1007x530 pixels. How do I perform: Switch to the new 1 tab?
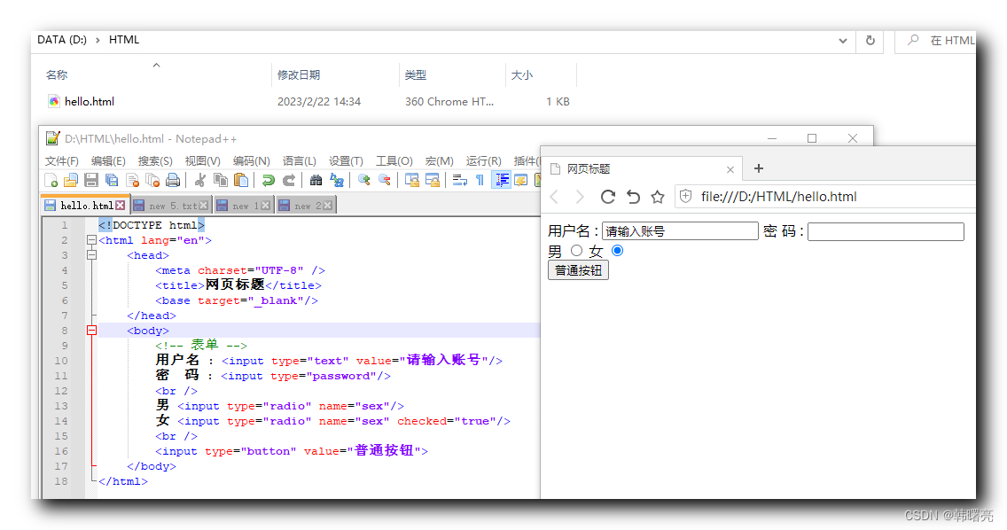coord(244,206)
